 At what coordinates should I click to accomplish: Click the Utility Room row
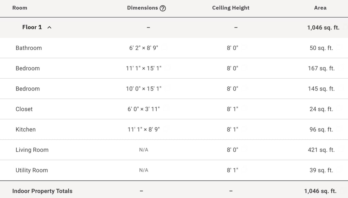click(x=174, y=170)
